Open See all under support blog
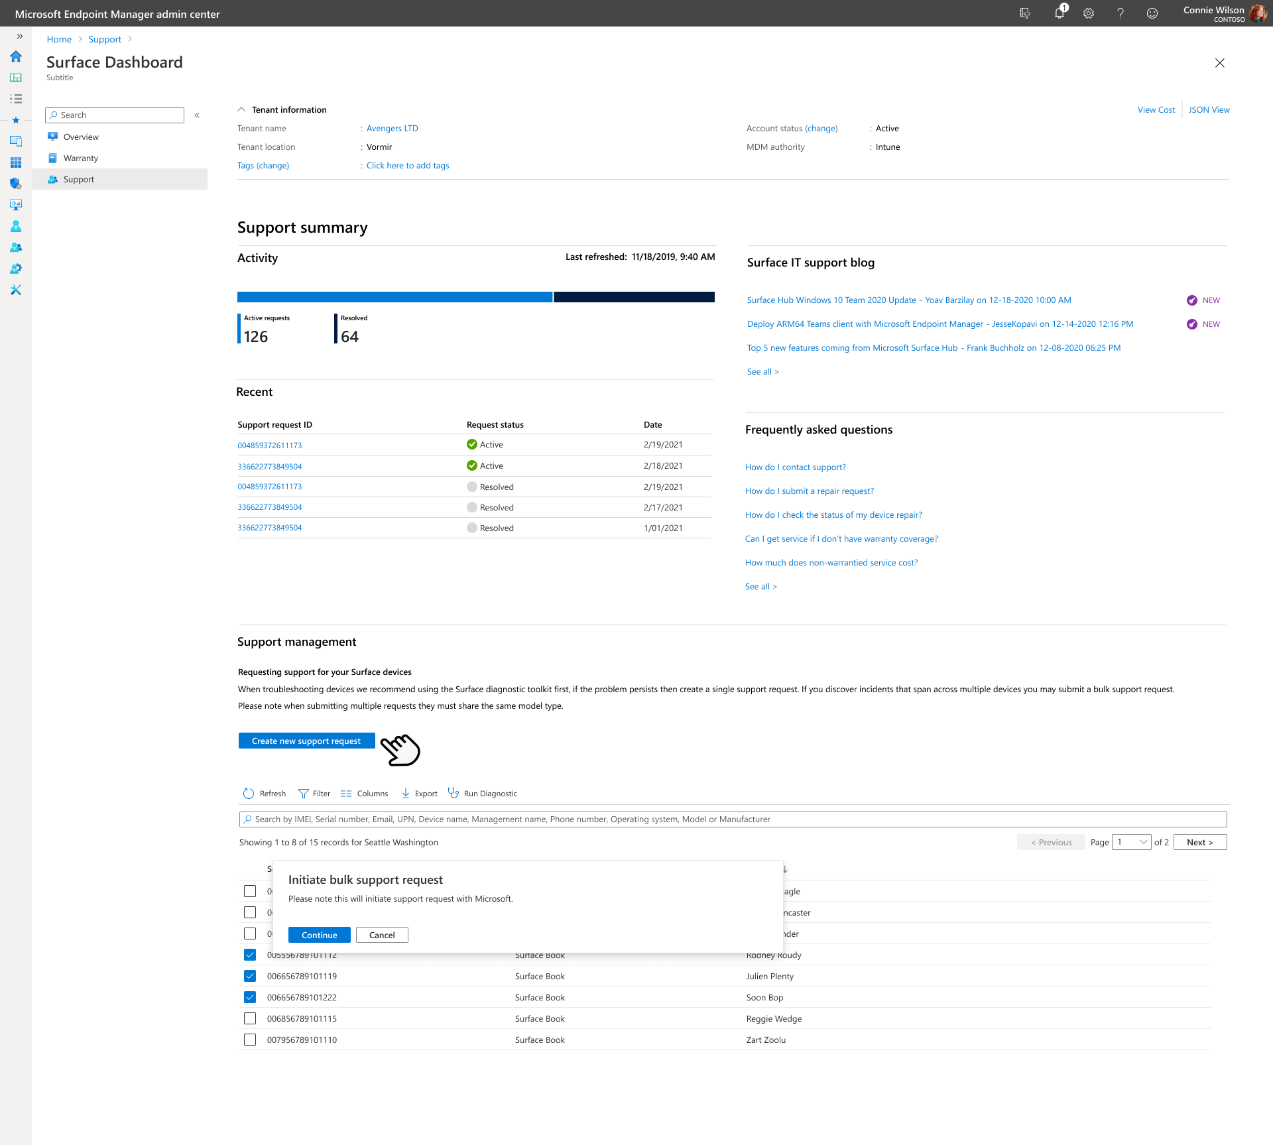The width and height of the screenshot is (1273, 1145). click(x=762, y=371)
